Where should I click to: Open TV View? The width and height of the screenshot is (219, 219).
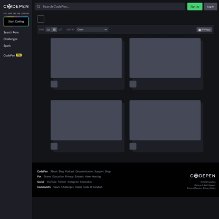tap(204, 30)
